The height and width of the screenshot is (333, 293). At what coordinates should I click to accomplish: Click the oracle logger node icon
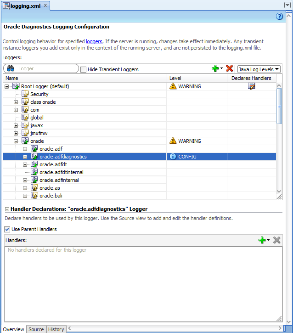click(x=25, y=141)
